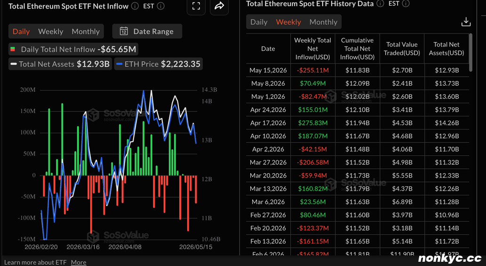
Task: Click info icon next to chart EST label
Action: [160, 6]
